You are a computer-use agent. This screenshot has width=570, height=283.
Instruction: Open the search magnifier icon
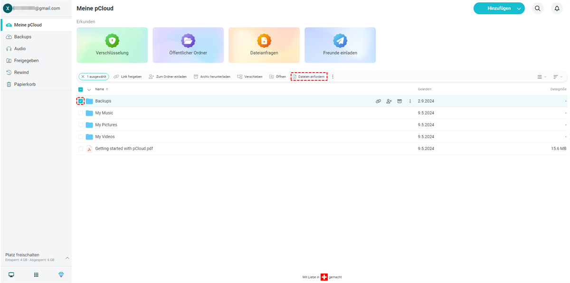click(538, 8)
